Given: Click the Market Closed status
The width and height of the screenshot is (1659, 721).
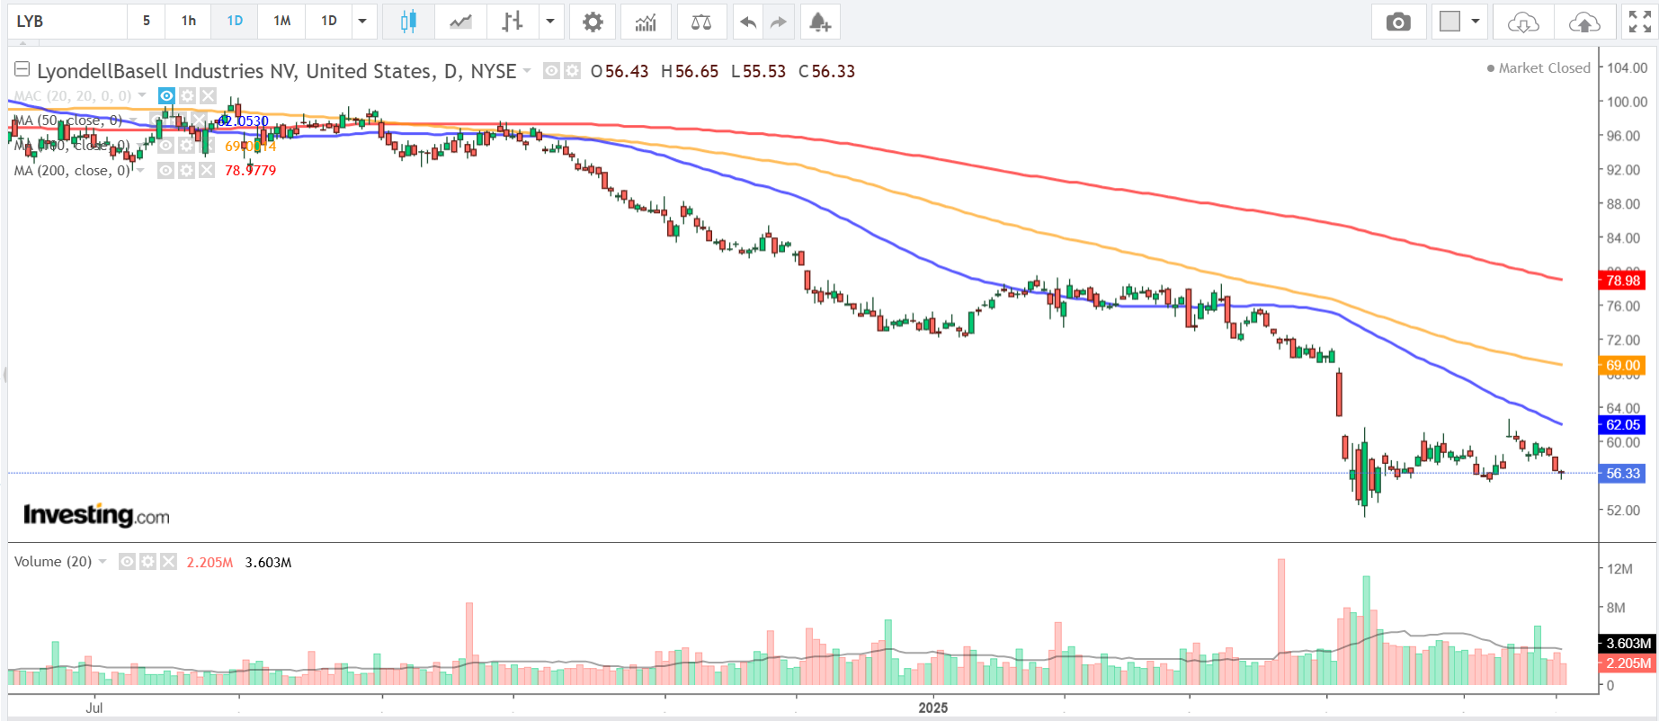Looking at the screenshot, I should (1539, 68).
